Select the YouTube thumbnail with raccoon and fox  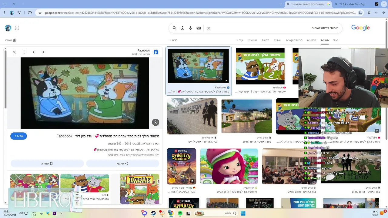click(260, 66)
